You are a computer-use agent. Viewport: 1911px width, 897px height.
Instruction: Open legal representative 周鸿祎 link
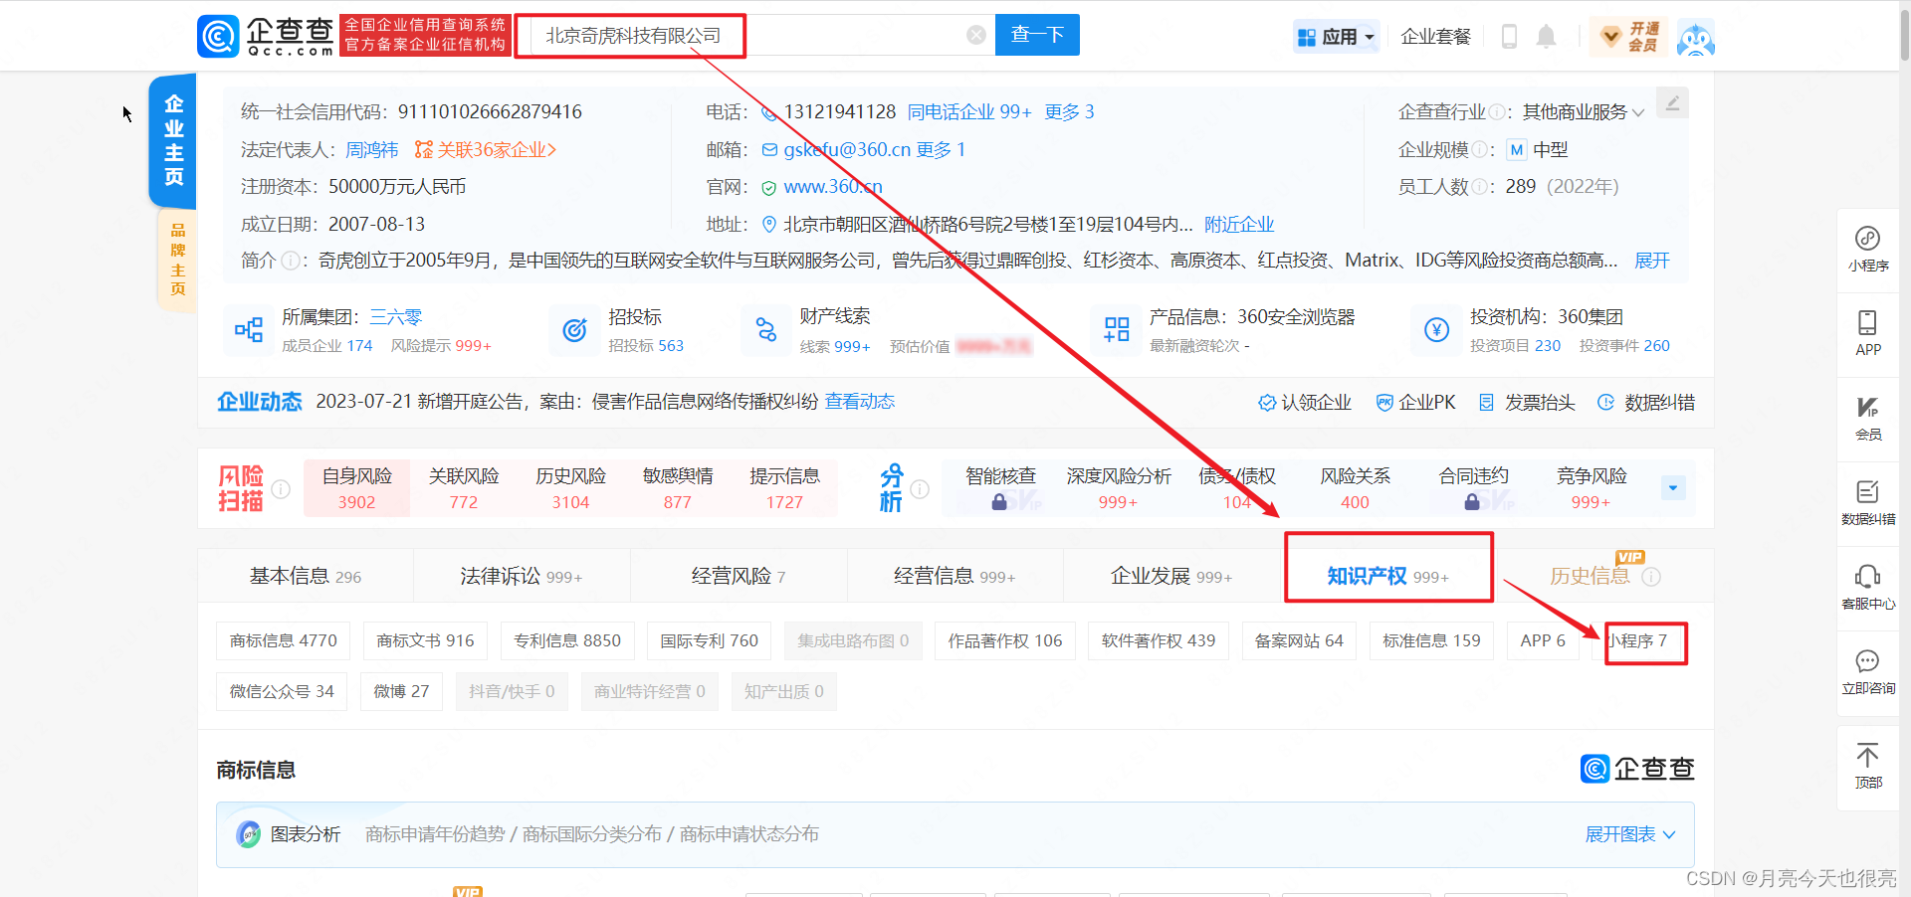pos(371,149)
